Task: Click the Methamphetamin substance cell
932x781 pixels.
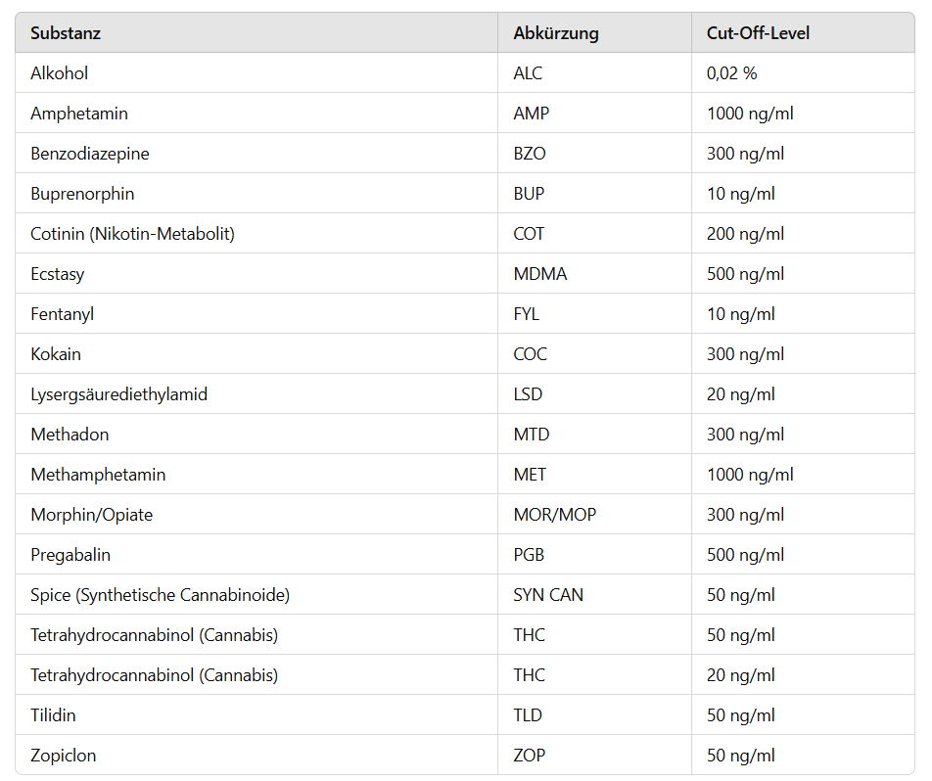Action: 98,475
